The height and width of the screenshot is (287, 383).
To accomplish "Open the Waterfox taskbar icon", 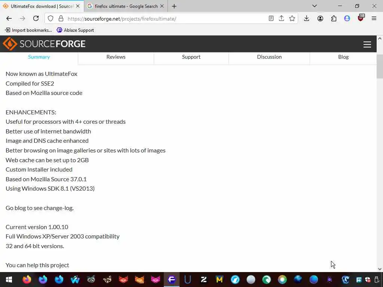I will point(75,280).
